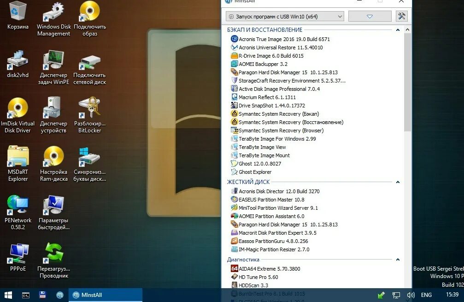Screen dimensions: 464x302
Task: Select Eassos PartitionGuru 4.8.0.256
Action: pyautogui.click(x=269, y=241)
